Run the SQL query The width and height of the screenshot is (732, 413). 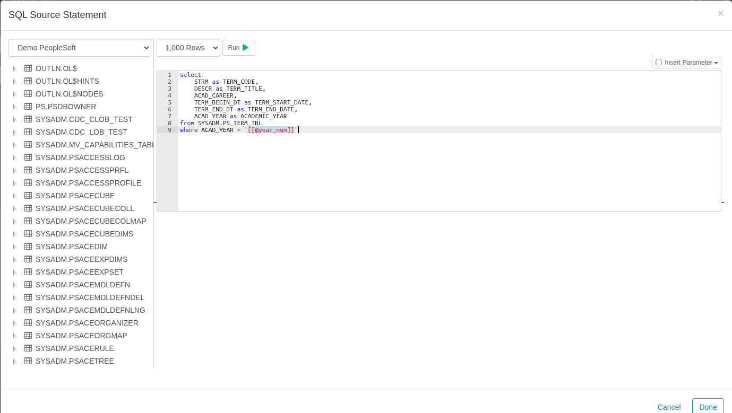point(239,48)
